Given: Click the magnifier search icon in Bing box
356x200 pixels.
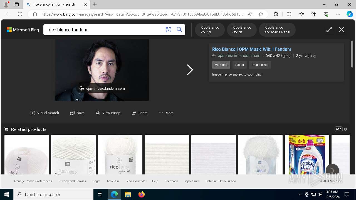Looking at the screenshot, I should coord(179,30).
